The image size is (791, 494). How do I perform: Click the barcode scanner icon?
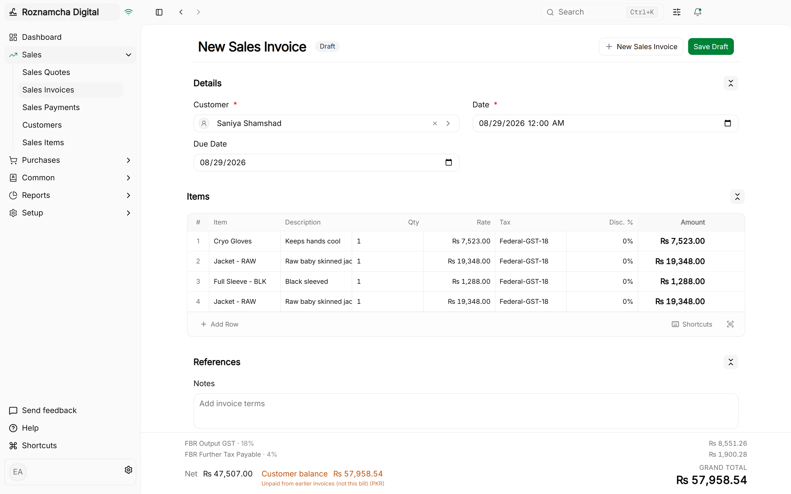point(730,324)
